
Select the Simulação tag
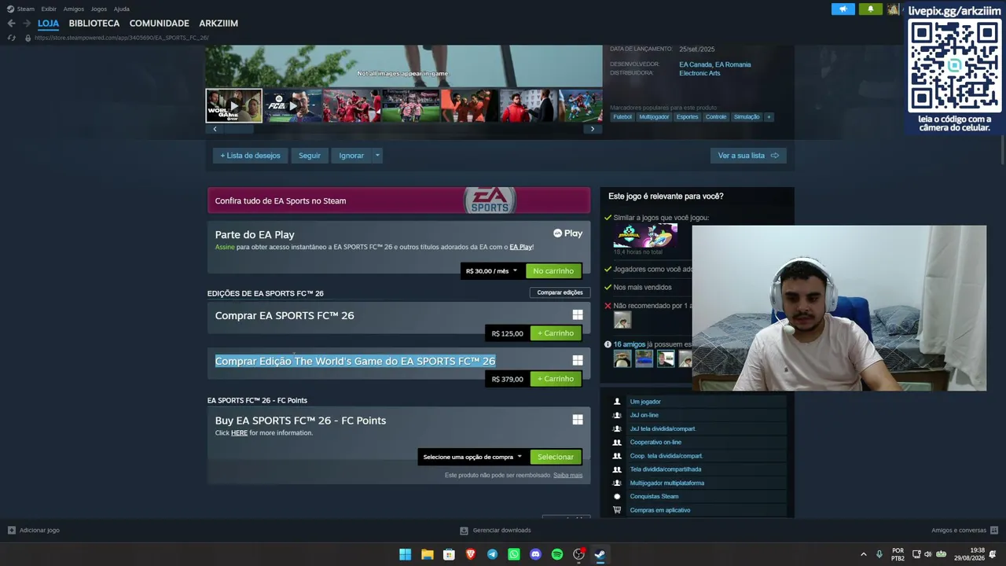tap(747, 117)
